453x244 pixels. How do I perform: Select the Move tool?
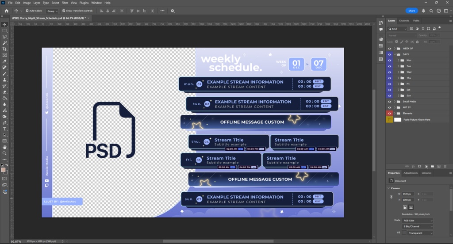(x=4, y=25)
